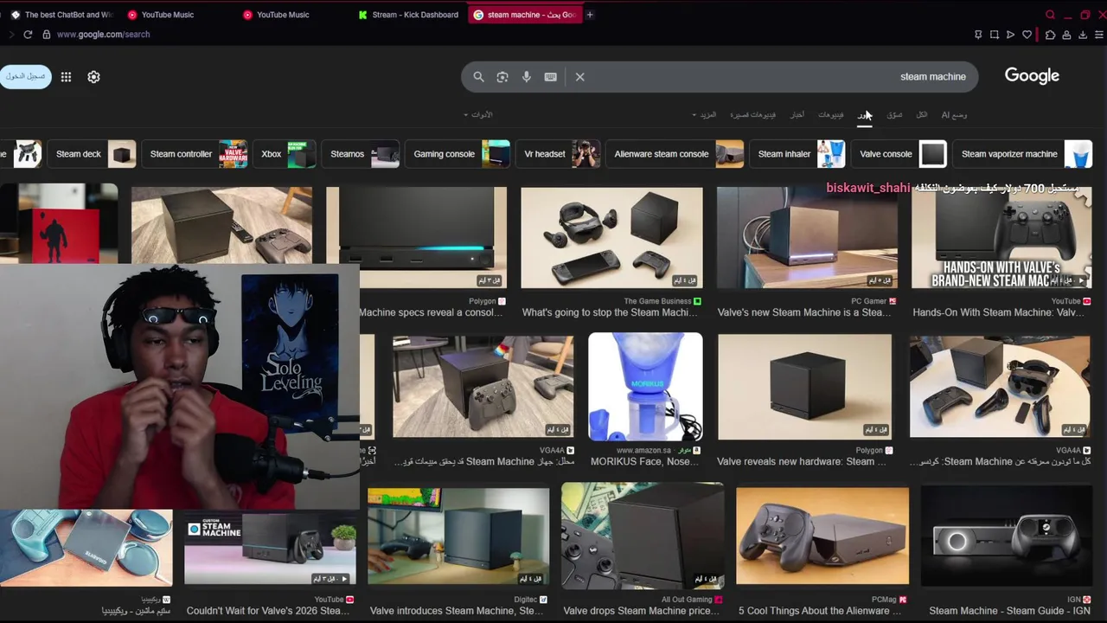Open the IGN Steam Guide image result
This screenshot has width=1107, height=623.
[1005, 536]
